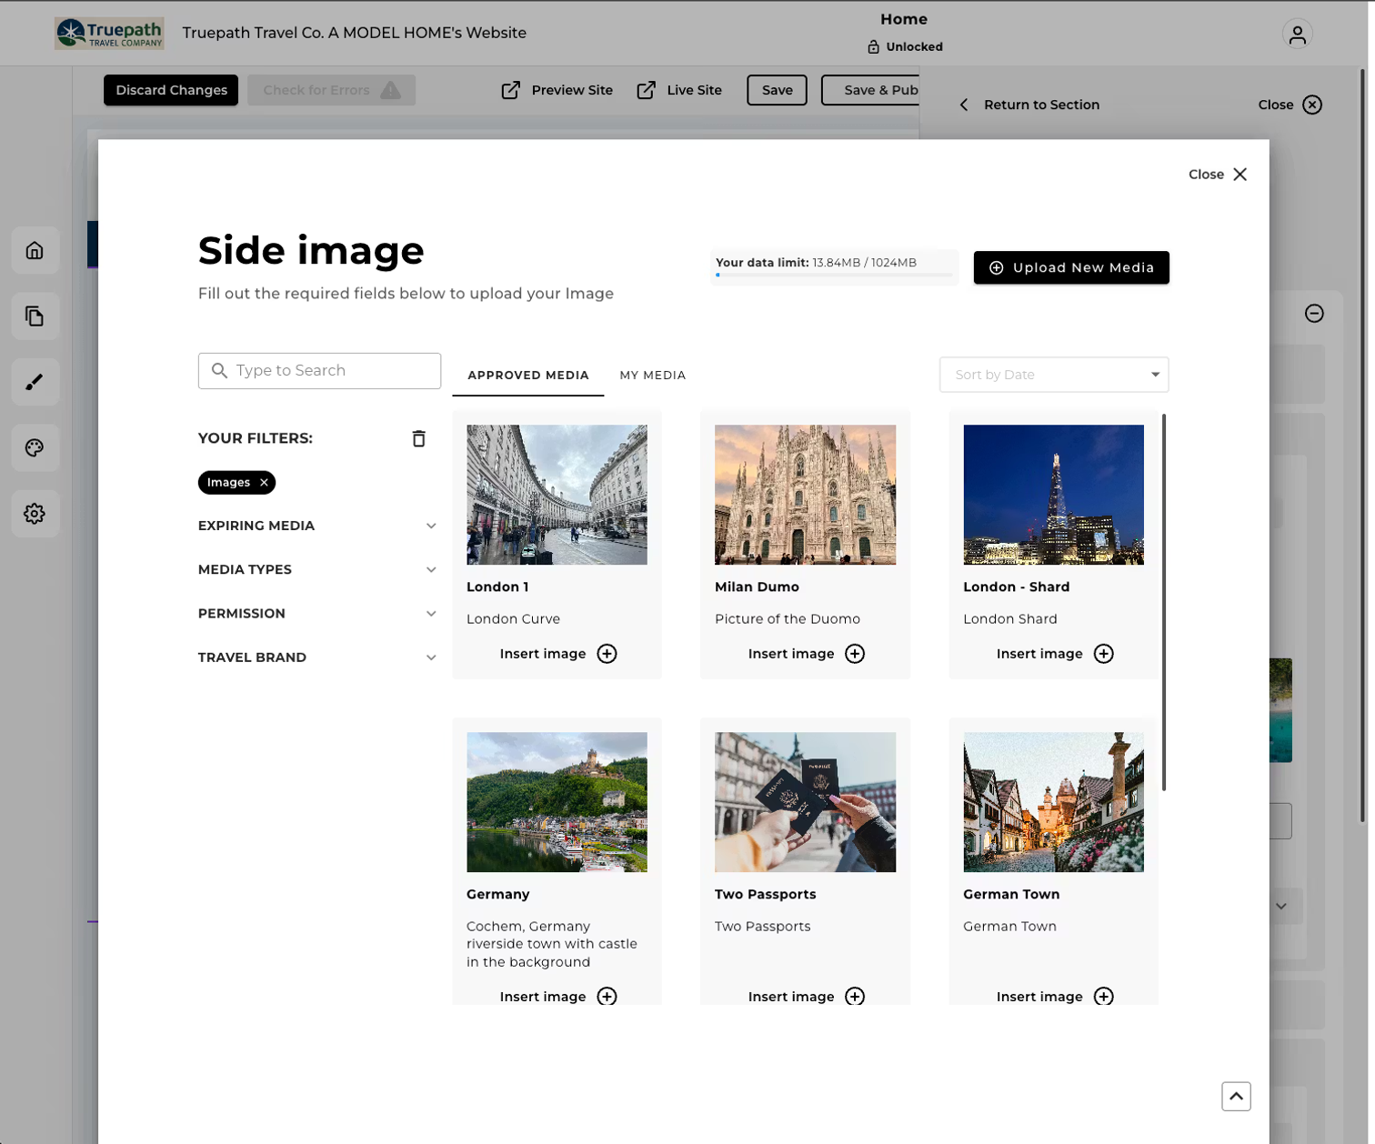Select the London Shard night thumbnail

(x=1053, y=495)
